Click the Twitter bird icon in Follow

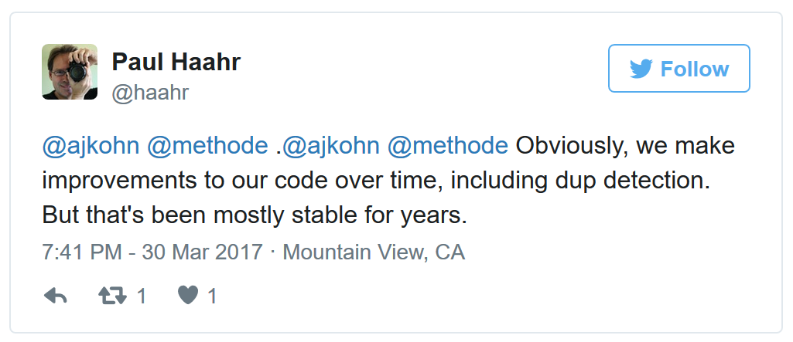(x=641, y=69)
